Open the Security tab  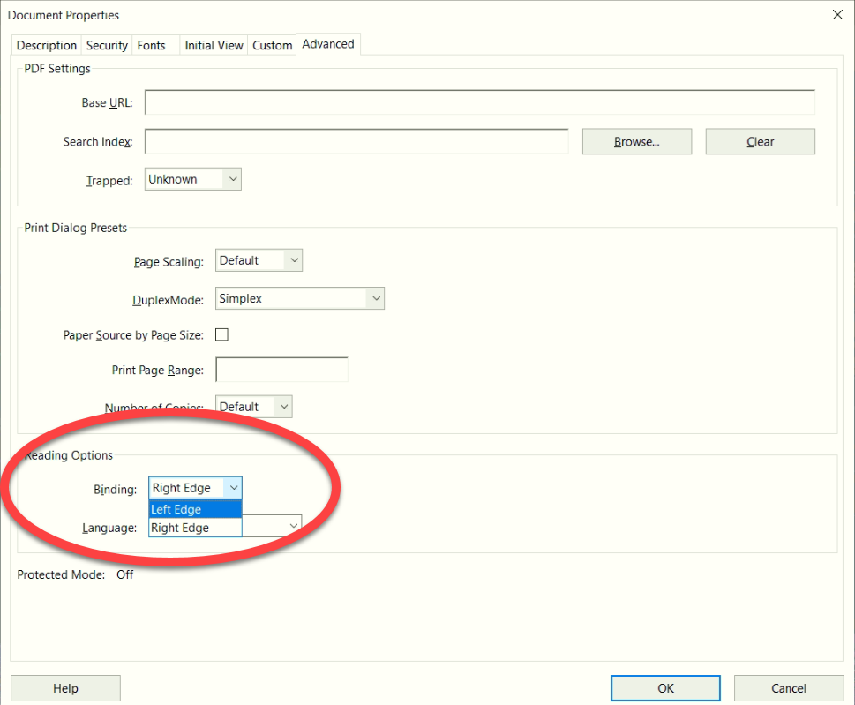[x=107, y=45]
